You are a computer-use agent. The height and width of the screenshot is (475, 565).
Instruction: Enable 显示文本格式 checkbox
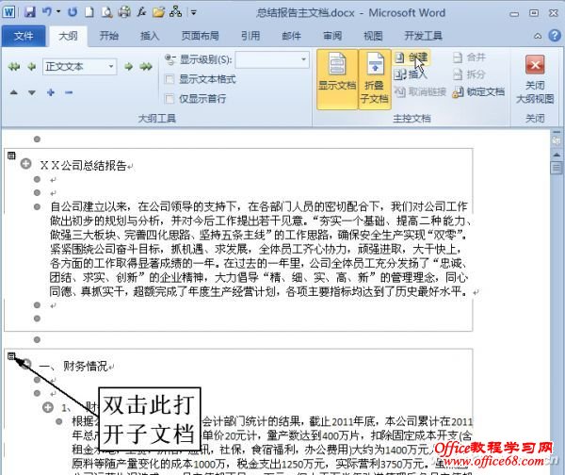tap(169, 79)
